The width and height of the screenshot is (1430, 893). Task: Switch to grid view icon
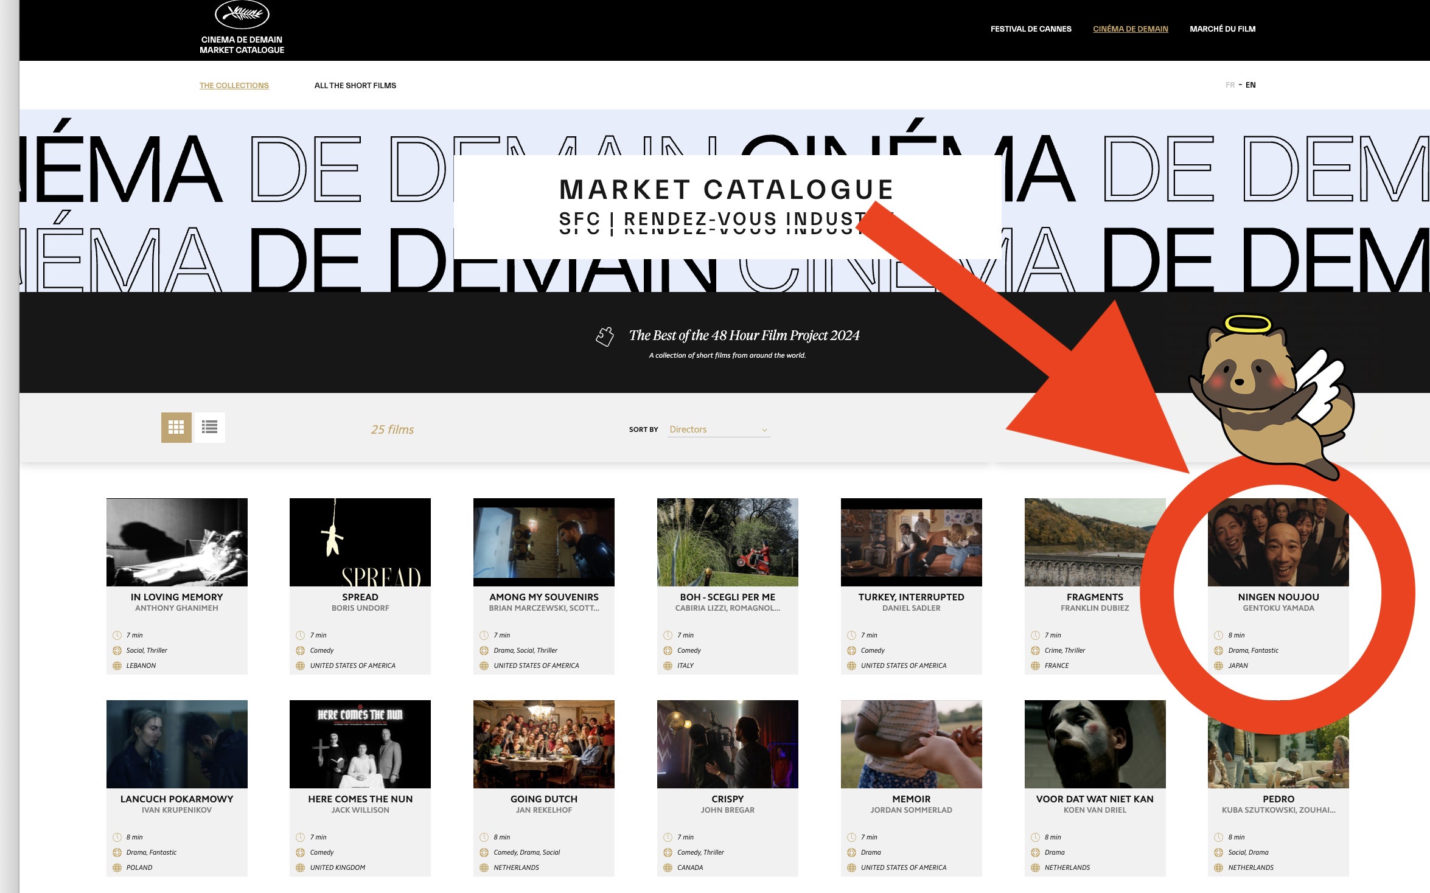176,427
